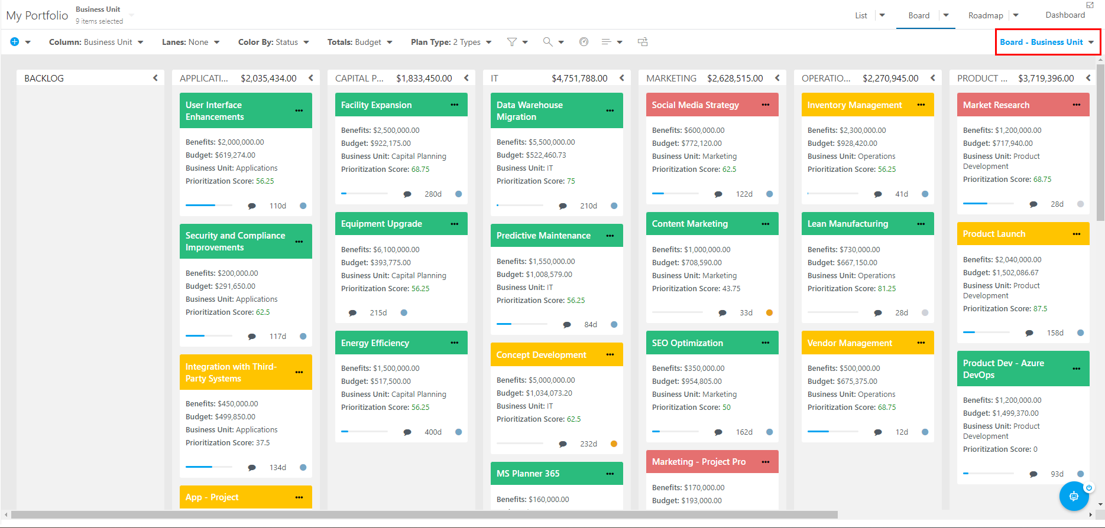Open ellipsis menu on Market Research card
This screenshot has width=1105, height=528.
(x=1077, y=105)
